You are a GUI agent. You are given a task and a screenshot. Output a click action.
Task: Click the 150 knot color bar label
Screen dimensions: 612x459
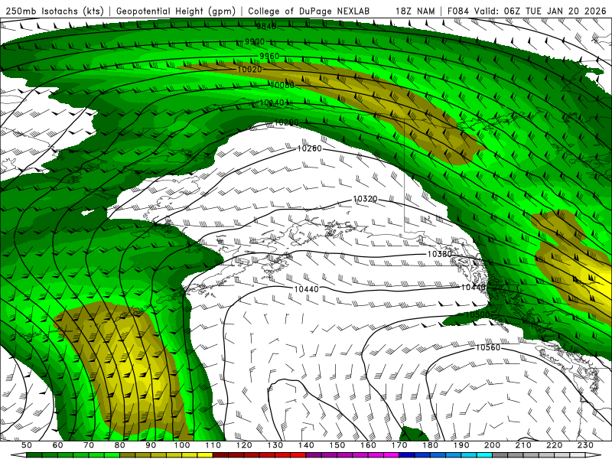pyautogui.click(x=337, y=445)
